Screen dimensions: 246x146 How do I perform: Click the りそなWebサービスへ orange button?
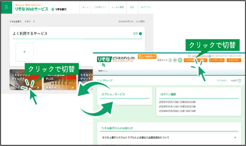195,60
